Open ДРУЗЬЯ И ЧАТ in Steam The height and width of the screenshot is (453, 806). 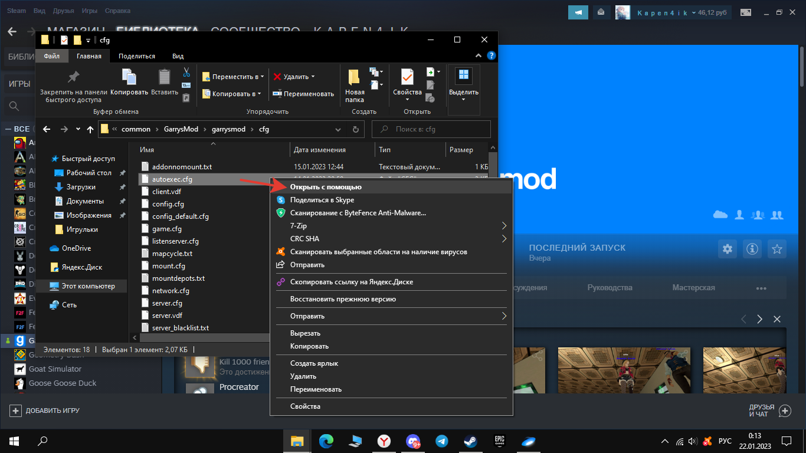click(769, 411)
